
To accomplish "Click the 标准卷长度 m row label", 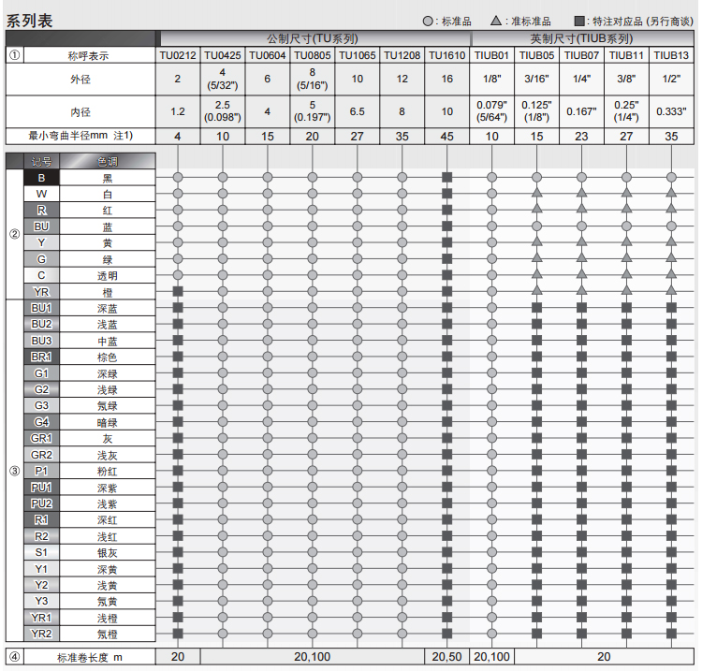I will coord(90,657).
